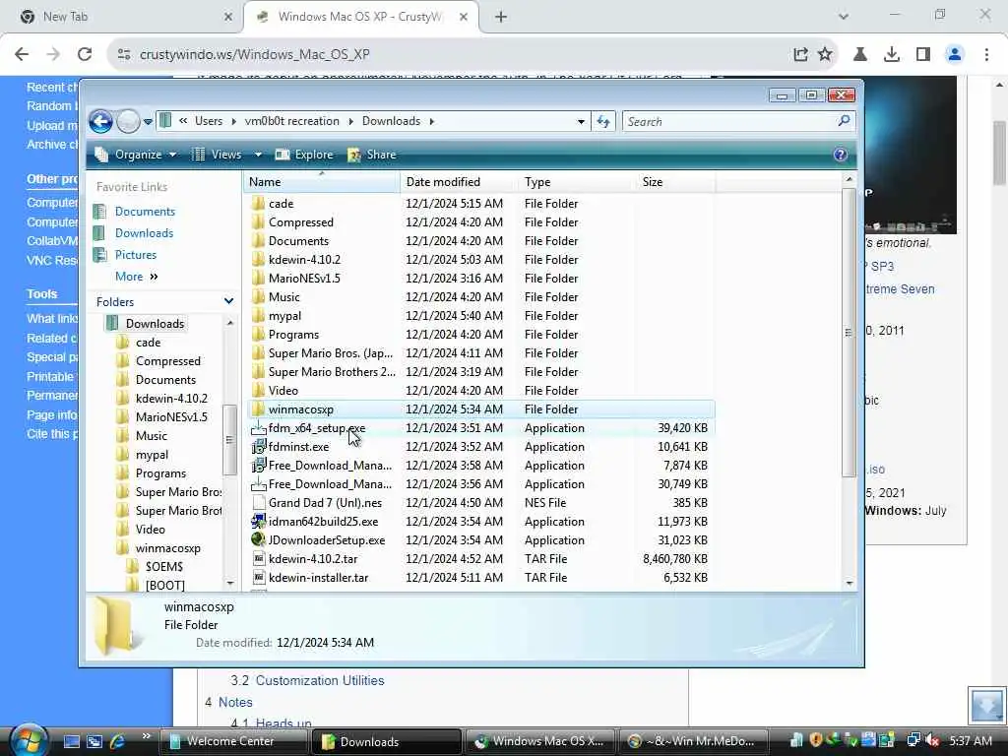Open Downloads favorite link
The image size is (1008, 756).
144,233
